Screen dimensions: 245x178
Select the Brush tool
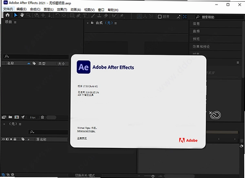93,15
